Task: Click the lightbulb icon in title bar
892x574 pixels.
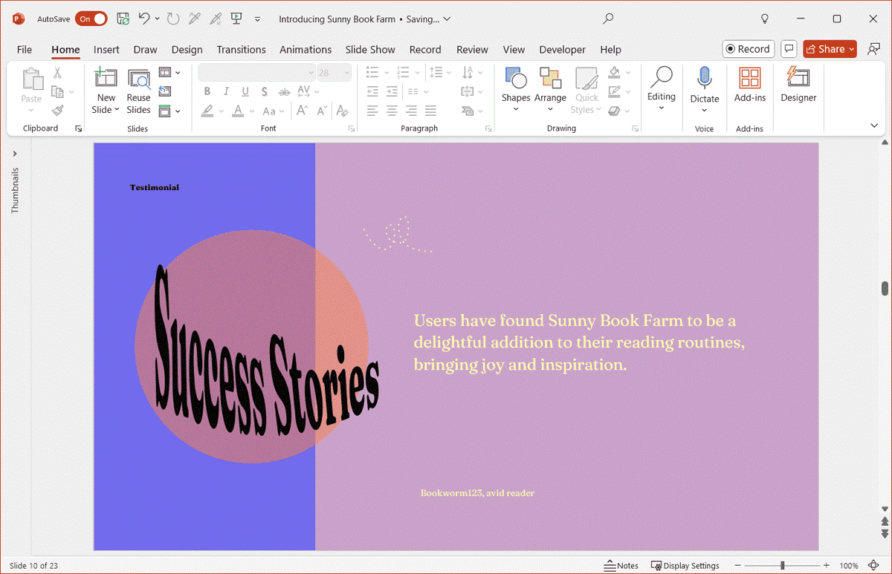Action: (x=765, y=19)
